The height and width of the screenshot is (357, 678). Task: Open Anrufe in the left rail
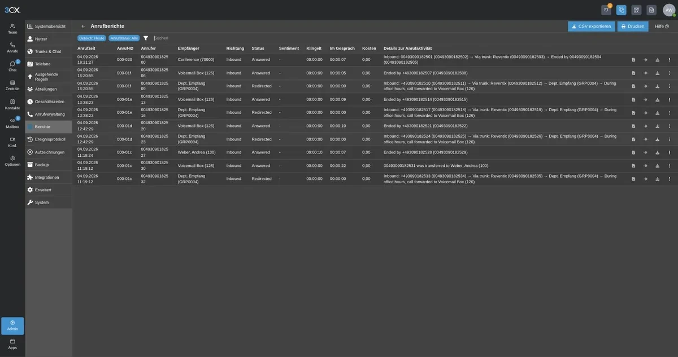coord(12,47)
